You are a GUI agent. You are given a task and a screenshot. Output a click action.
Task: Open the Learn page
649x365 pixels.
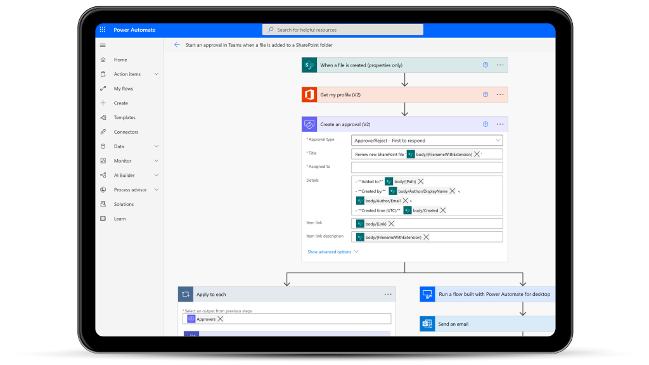pyautogui.click(x=120, y=219)
